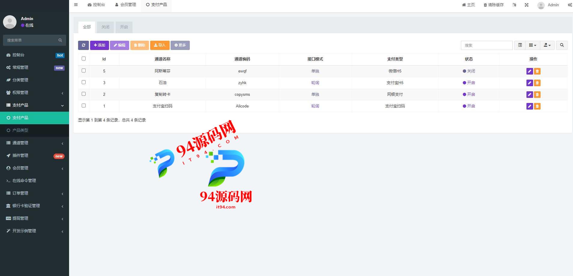Toggle 开启 status of 石油 row

coord(469,83)
